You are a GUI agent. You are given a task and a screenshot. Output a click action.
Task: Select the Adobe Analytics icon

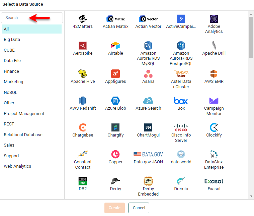(214, 19)
